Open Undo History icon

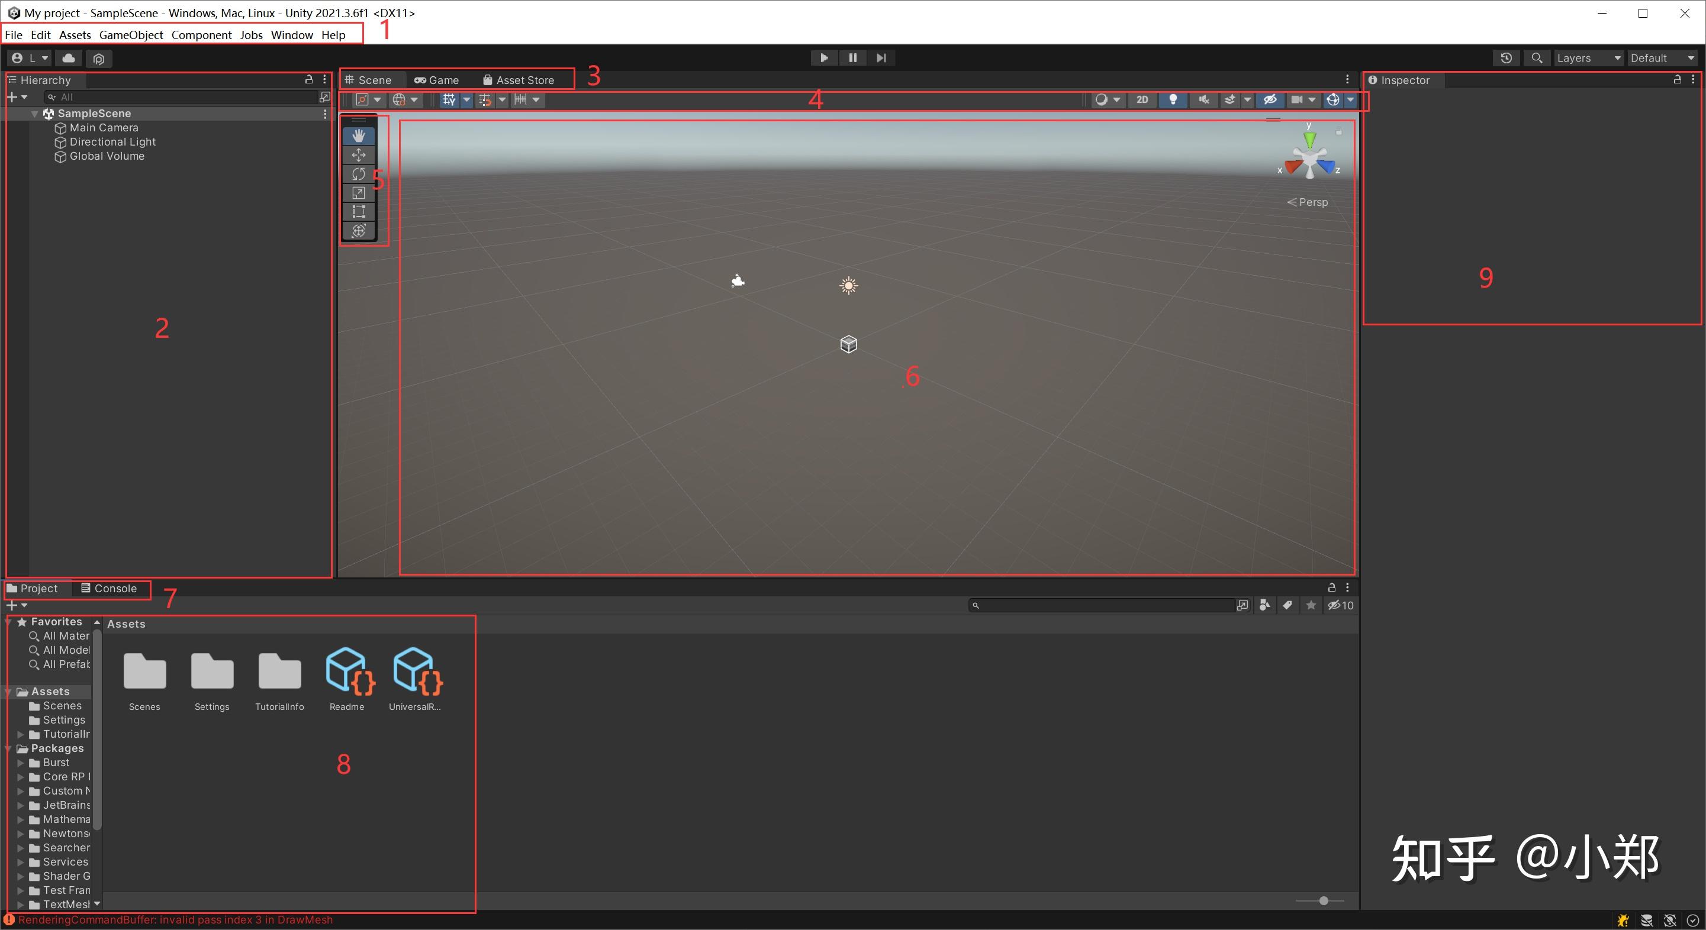tap(1506, 58)
